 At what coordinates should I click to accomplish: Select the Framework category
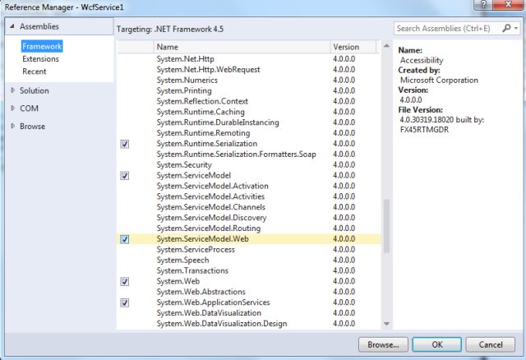[42, 46]
